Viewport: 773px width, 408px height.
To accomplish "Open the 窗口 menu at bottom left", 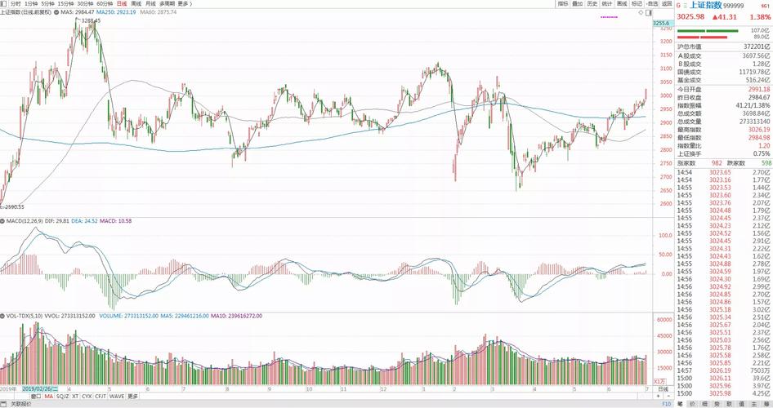I will 34,396.
